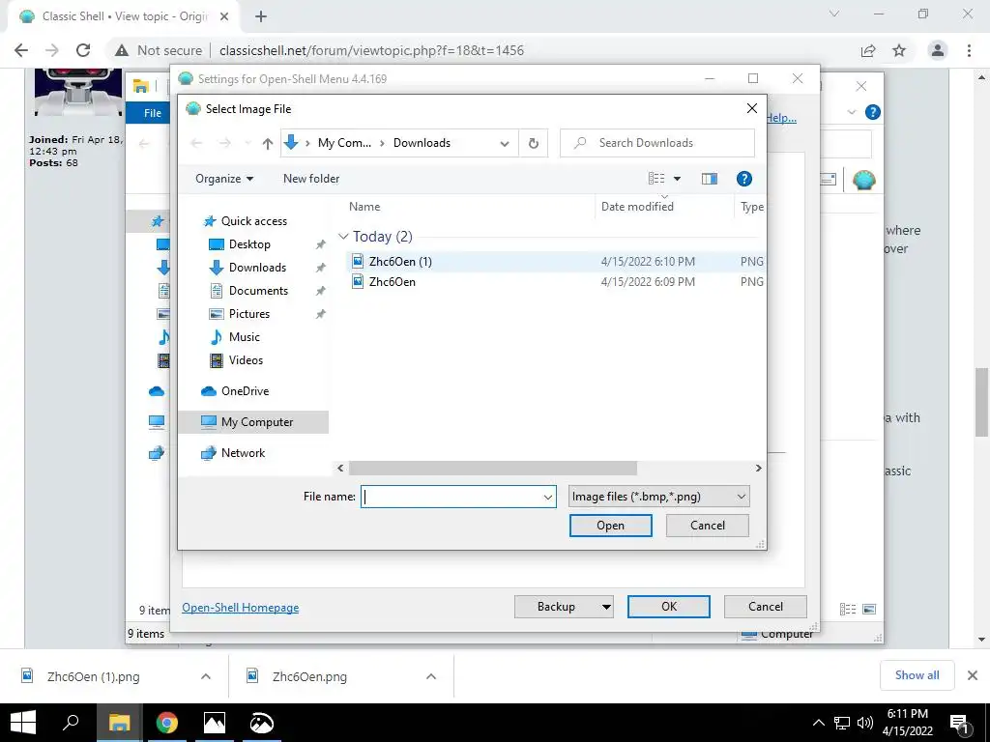
Task: Expand the view options dropdown arrow
Action: [678, 179]
